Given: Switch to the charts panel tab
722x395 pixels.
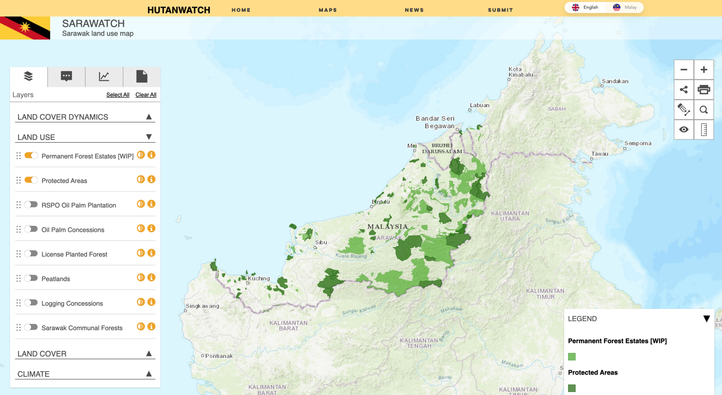Looking at the screenshot, I should point(104,76).
